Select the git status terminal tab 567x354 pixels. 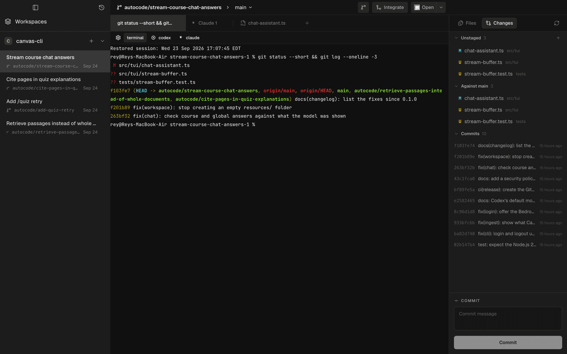pyautogui.click(x=148, y=23)
